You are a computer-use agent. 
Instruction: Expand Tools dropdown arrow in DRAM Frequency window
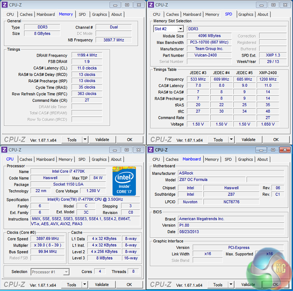click(x=85, y=139)
